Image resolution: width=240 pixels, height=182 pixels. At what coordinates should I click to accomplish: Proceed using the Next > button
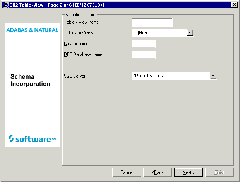coord(189,172)
